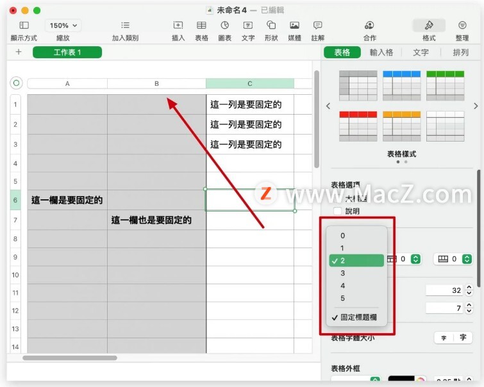Choose the blue header table style
The width and height of the screenshot is (484, 387).
point(401,86)
